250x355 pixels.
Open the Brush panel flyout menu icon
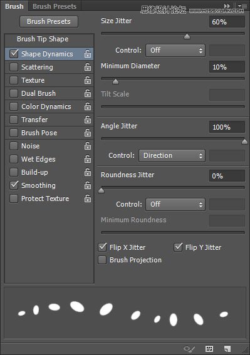coord(242,6)
